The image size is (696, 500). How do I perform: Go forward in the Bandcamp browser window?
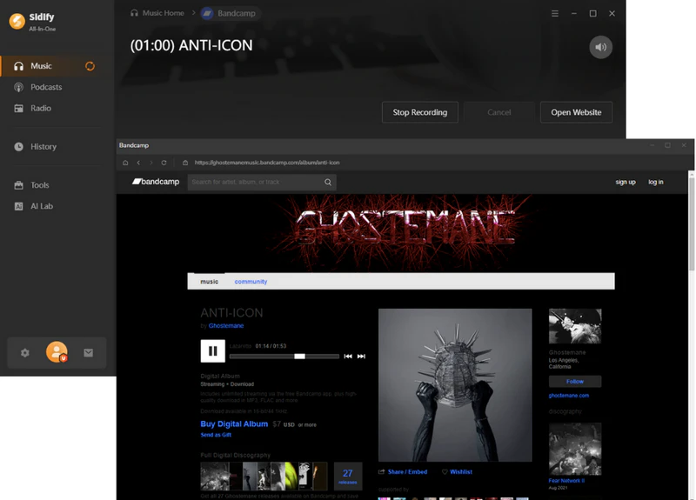point(151,163)
